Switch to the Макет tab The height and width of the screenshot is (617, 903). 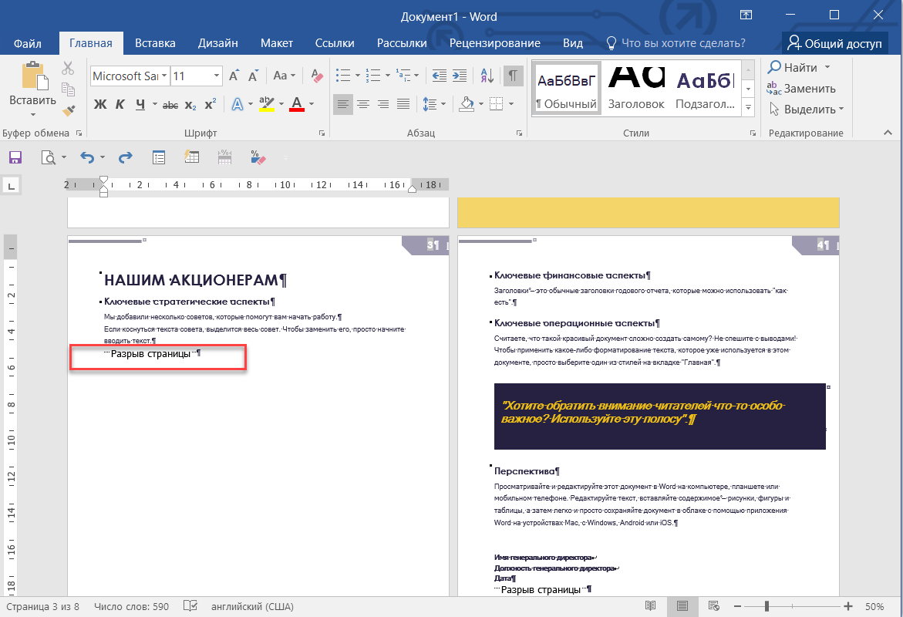point(276,43)
